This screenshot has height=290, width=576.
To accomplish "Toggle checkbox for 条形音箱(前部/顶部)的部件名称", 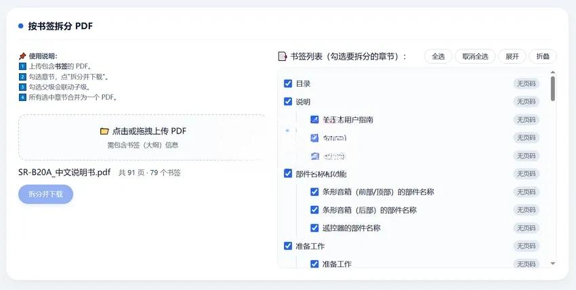I will (x=314, y=192).
